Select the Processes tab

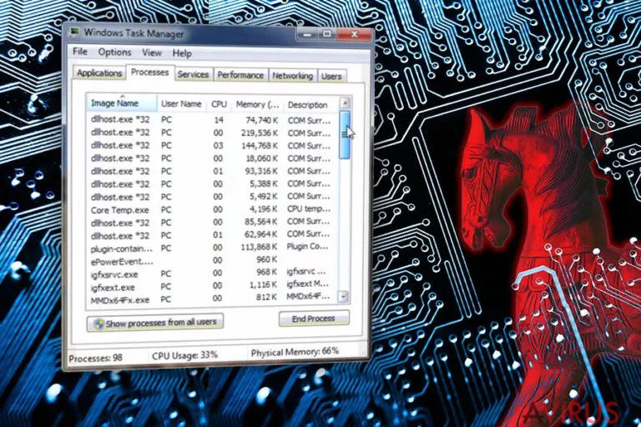[150, 73]
